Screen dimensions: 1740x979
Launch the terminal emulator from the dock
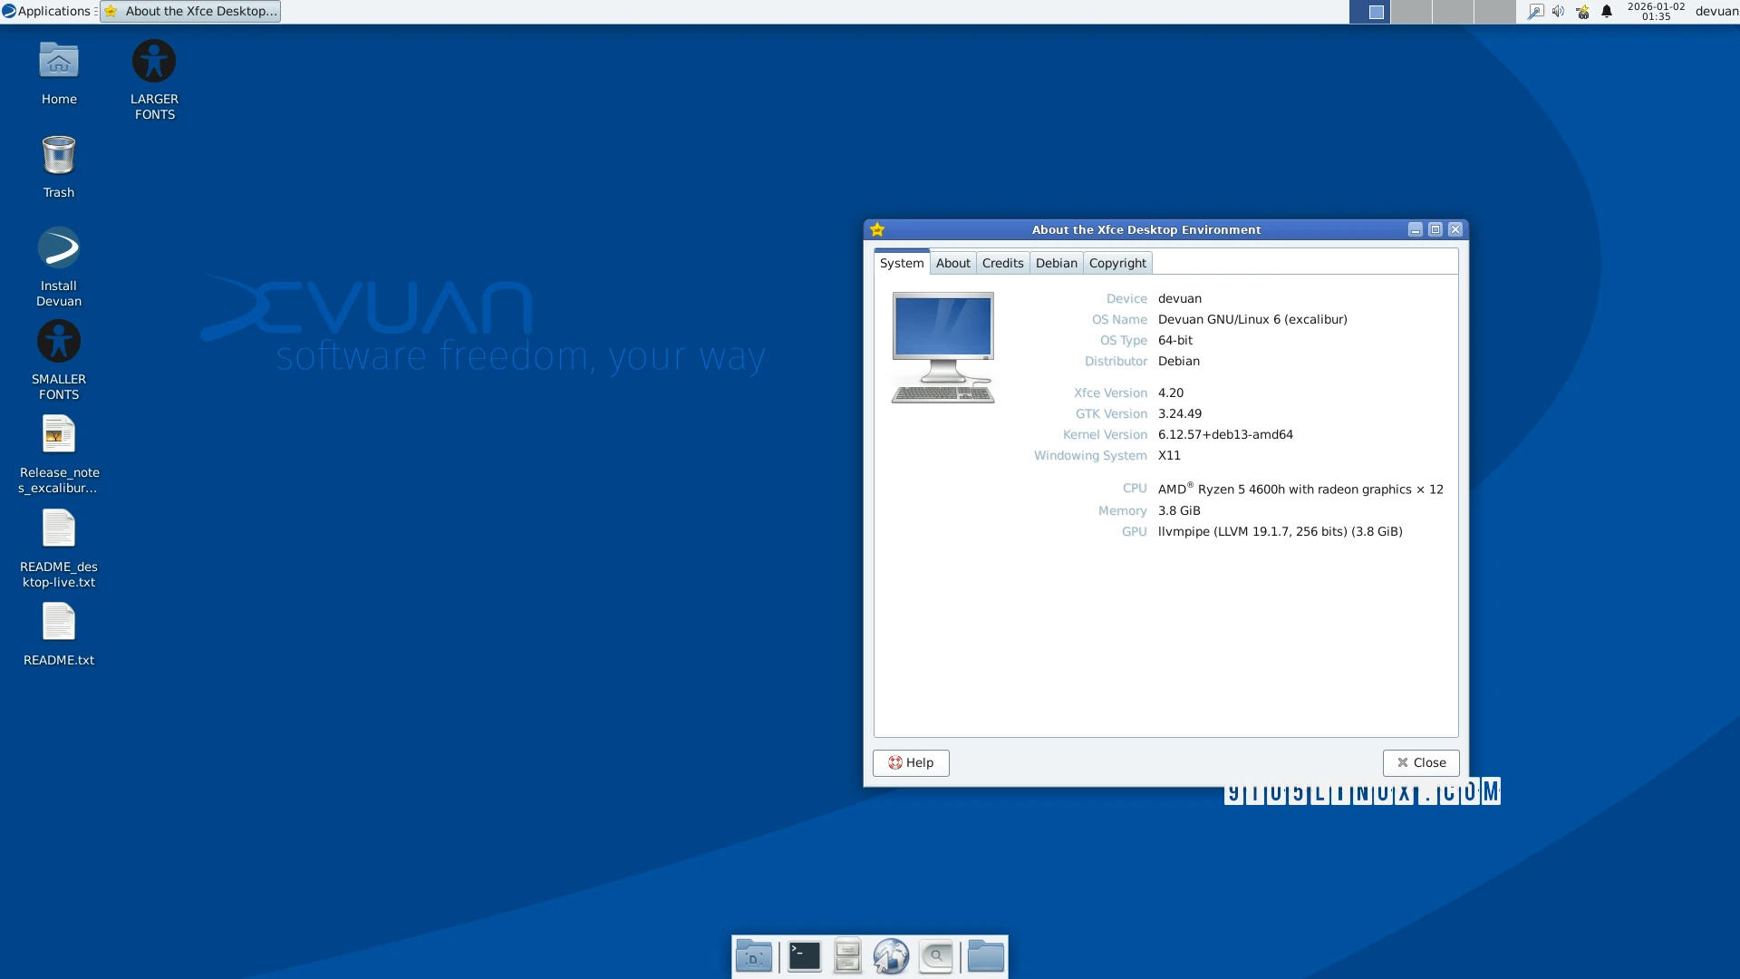tap(805, 955)
